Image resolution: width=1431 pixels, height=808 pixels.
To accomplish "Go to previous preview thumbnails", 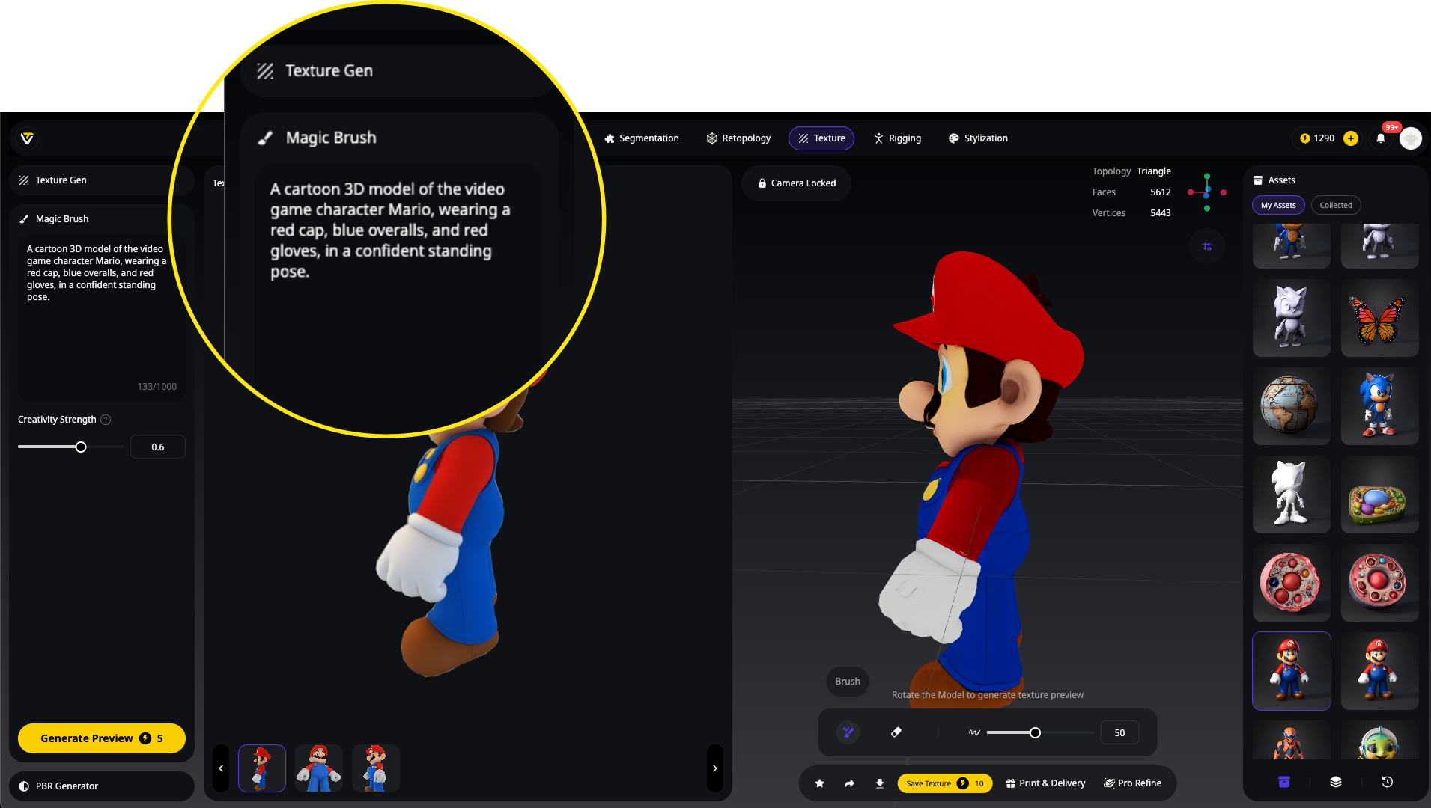I will [221, 768].
